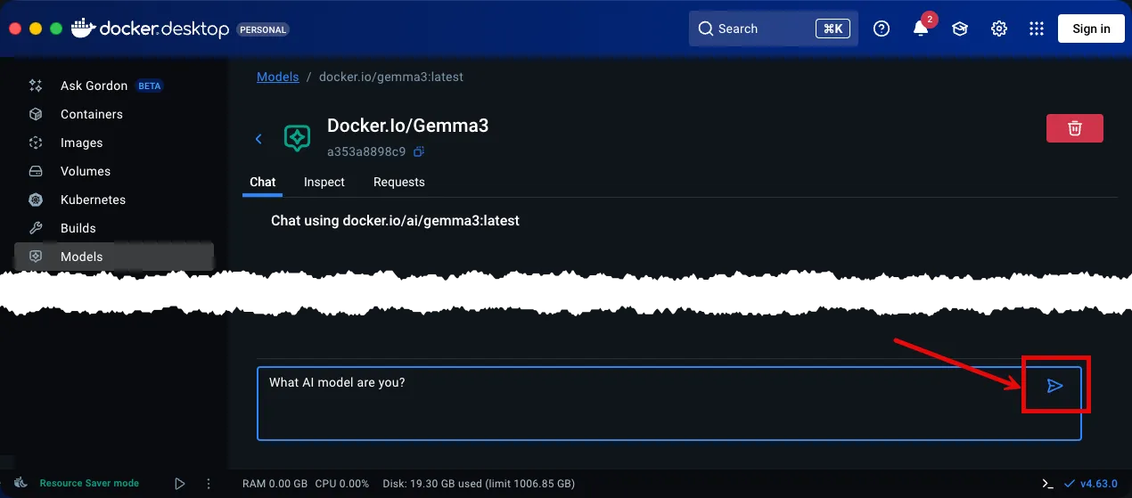Screen dimensions: 1132x498
Task: Open Containers in the sidebar
Action: pyautogui.click(x=114, y=114)
